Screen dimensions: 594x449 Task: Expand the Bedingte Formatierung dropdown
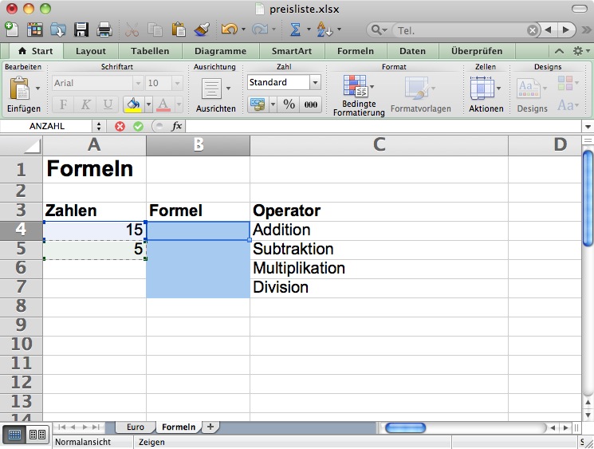click(372, 86)
